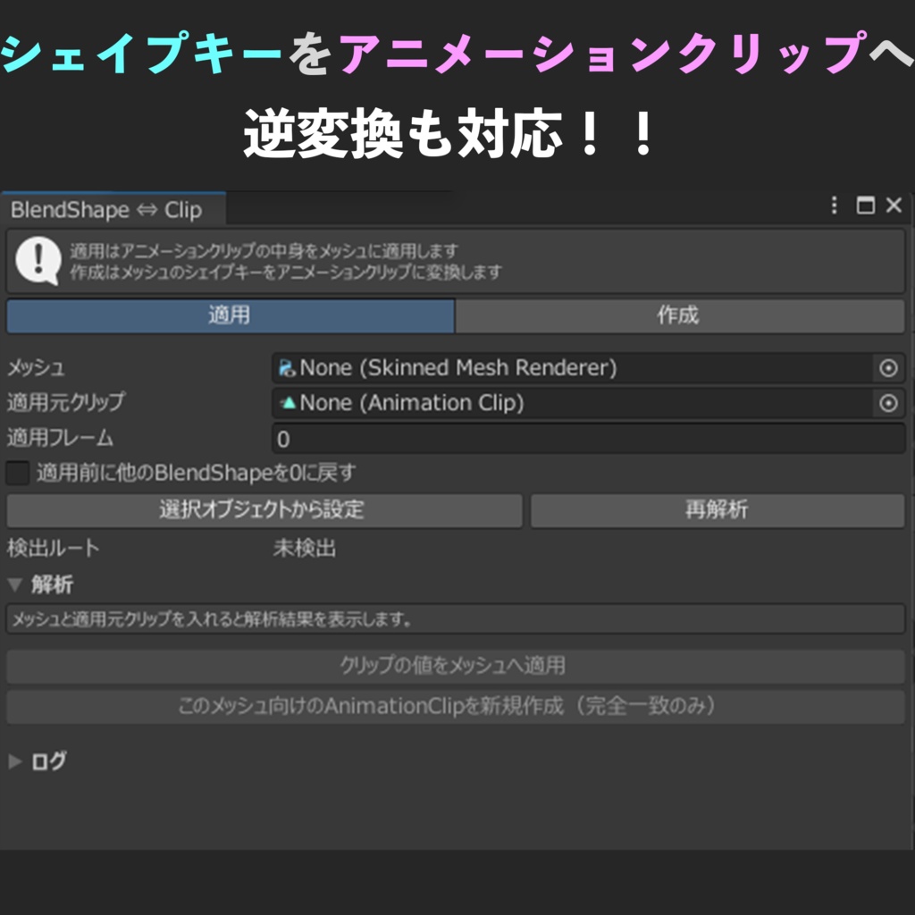Viewport: 915px width, 915px height.
Task: Maximize the BlendShape ⇔ Clip window
Action: (865, 206)
